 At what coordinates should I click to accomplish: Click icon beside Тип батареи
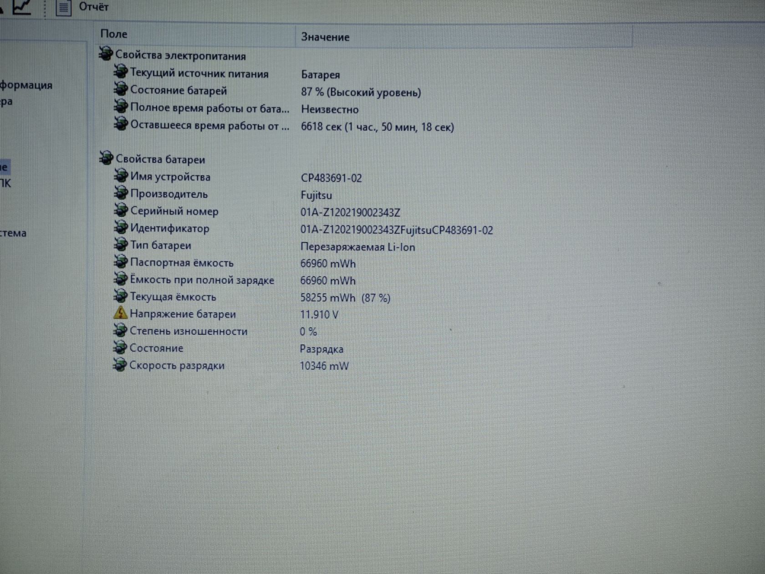point(121,244)
